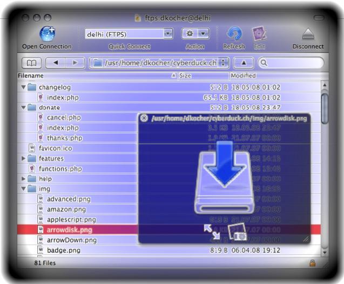Select functions.php file name

coord(60,169)
